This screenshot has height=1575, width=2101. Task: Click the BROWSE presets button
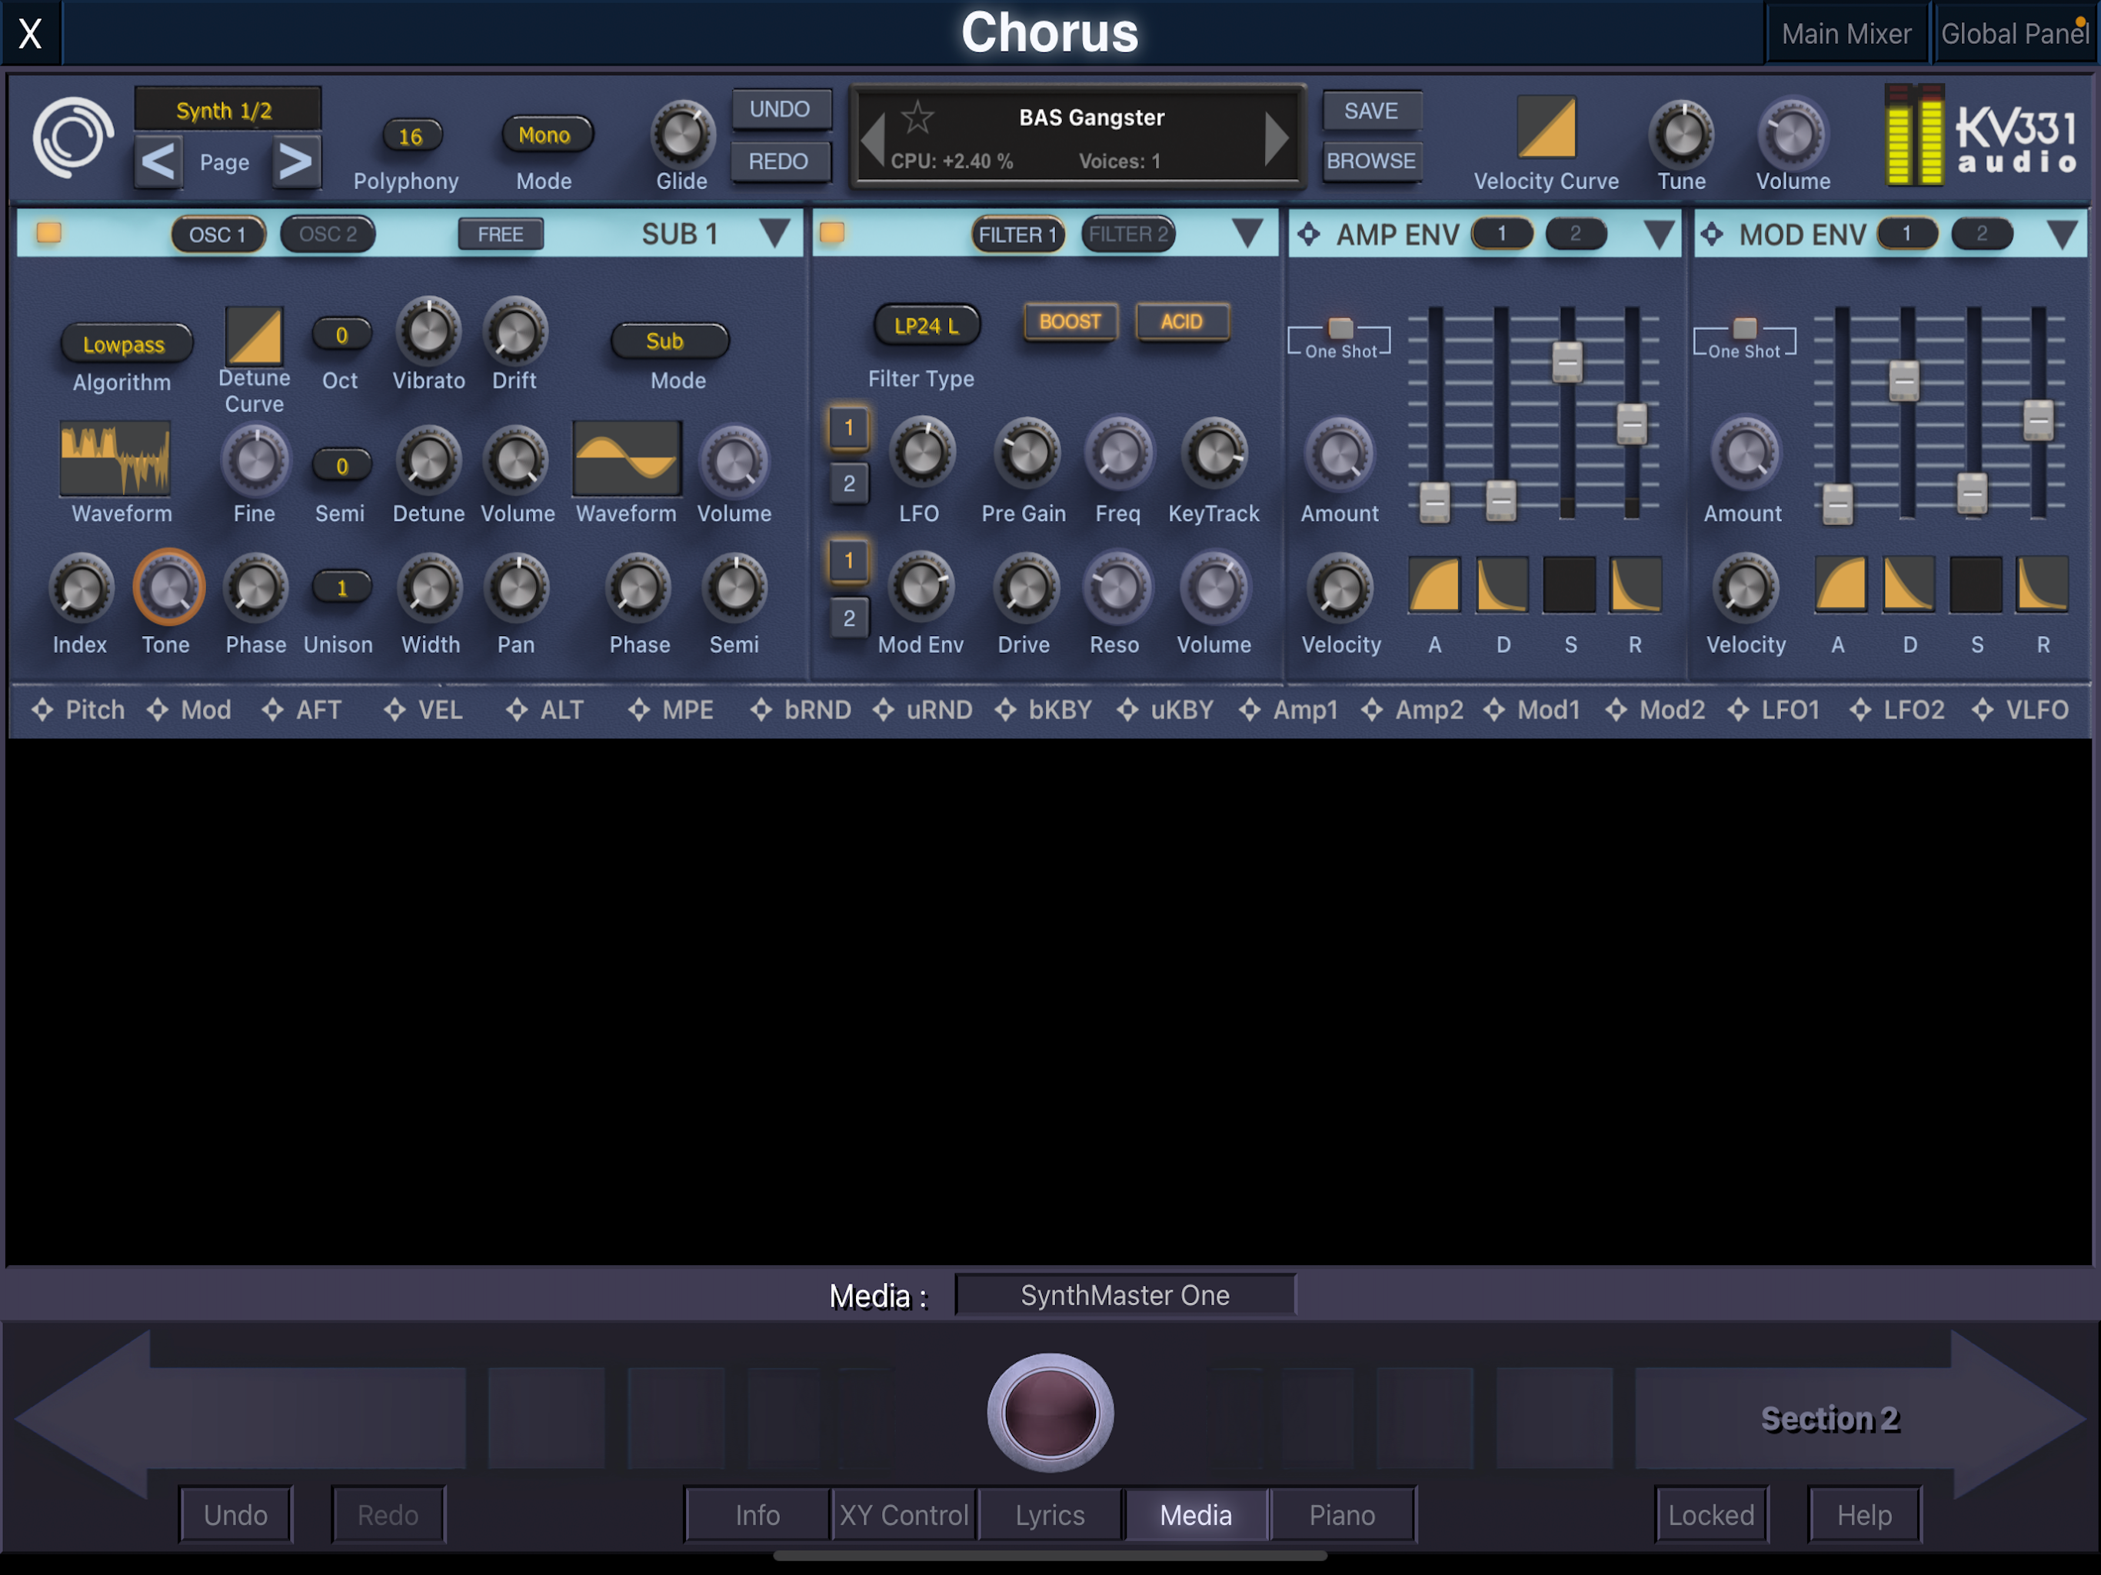1370,161
